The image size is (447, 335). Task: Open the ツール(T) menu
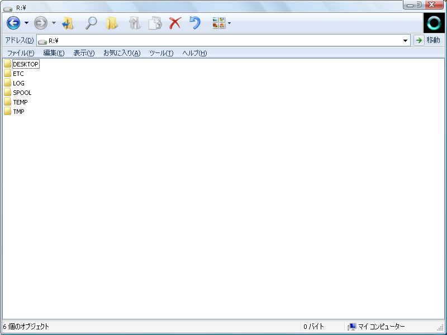pyautogui.click(x=161, y=53)
